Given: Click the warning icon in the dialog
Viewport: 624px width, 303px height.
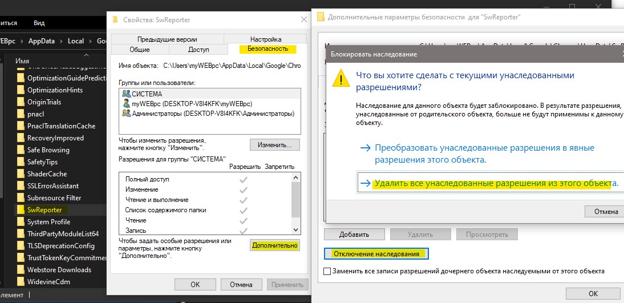Looking at the screenshot, I should [x=342, y=77].
